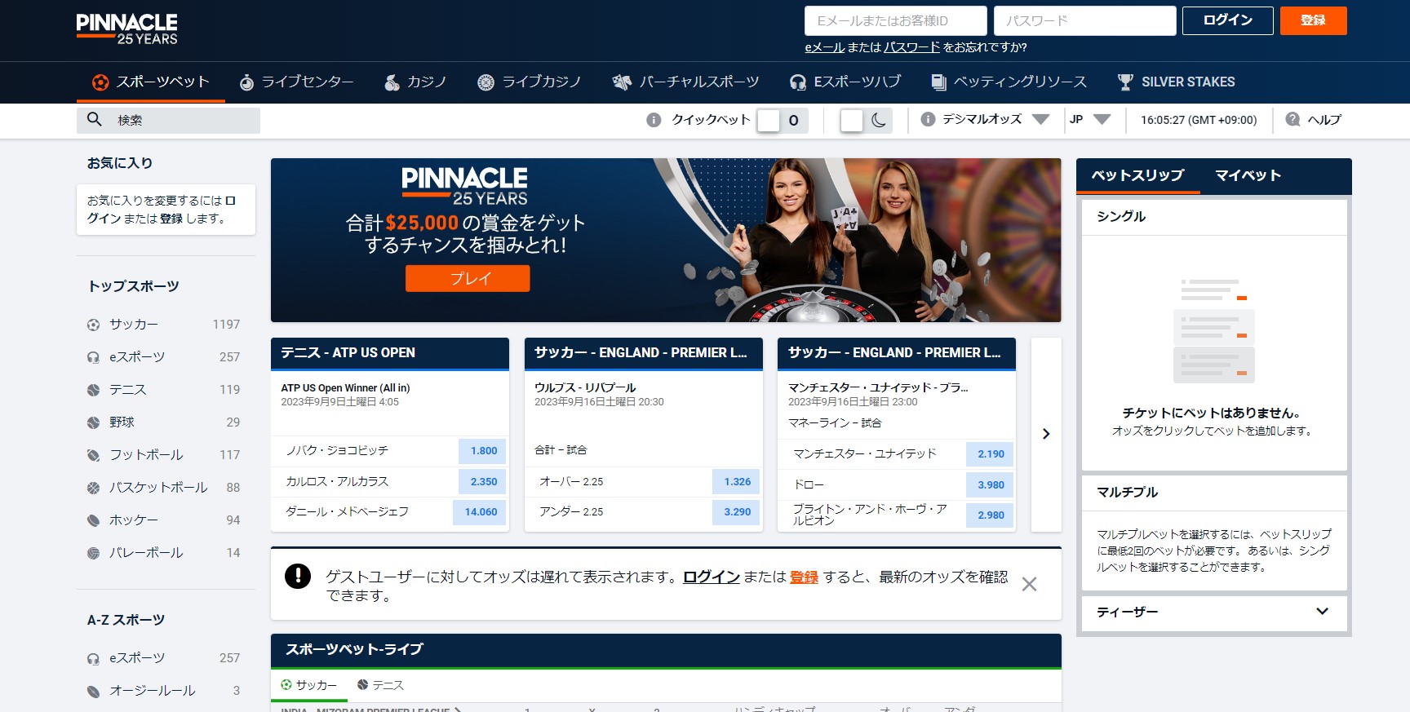Select odds 1.800 for ノバク・ジョコビッチ
1410x712 pixels.
483,450
